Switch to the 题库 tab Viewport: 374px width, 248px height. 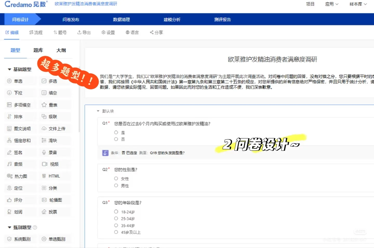(38, 50)
